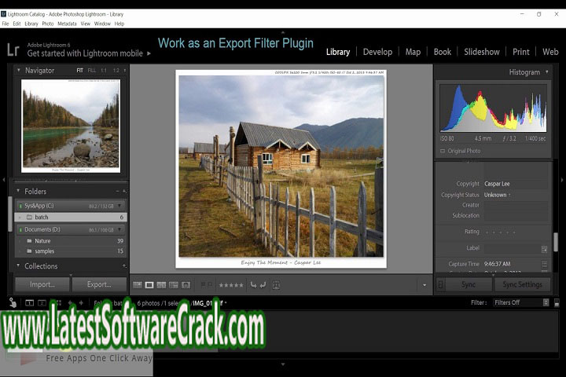This screenshot has height=377, width=566.
Task: Select 1:2 zoom in Navigator
Action: click(x=116, y=71)
